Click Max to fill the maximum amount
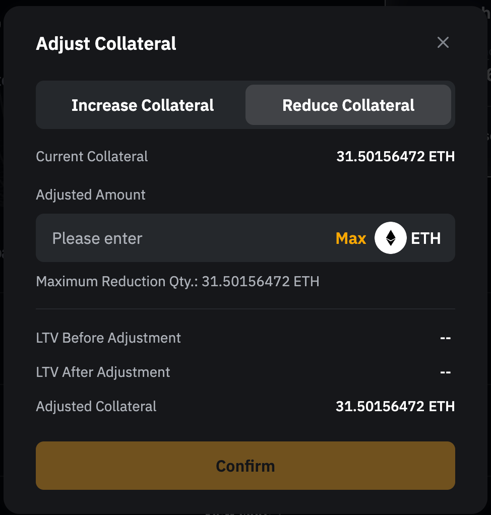 point(351,238)
